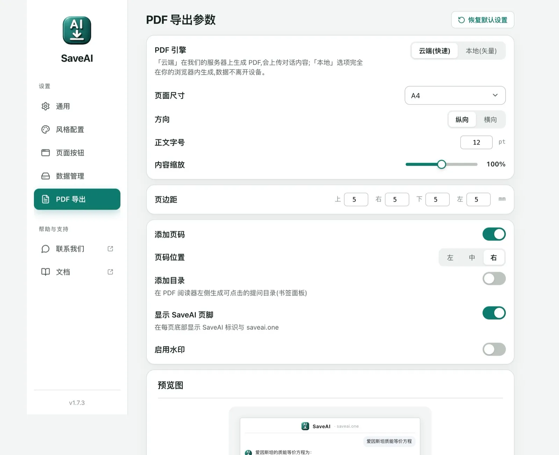Click the document icon beside PDF 导出
This screenshot has height=455, width=559.
coord(45,199)
